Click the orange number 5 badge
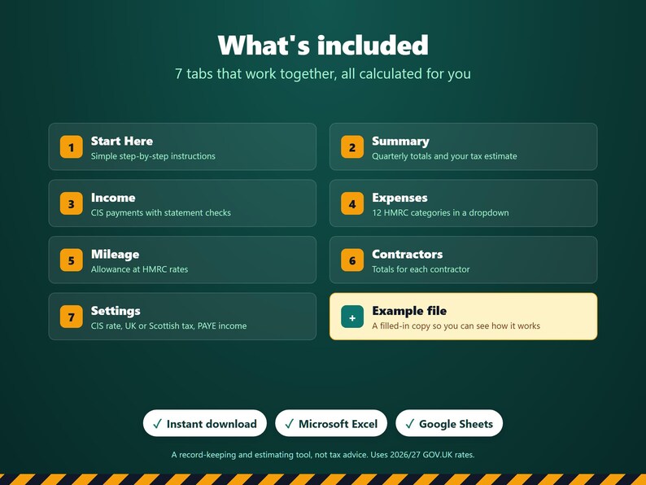Image resolution: width=646 pixels, height=485 pixels. pos(72,260)
